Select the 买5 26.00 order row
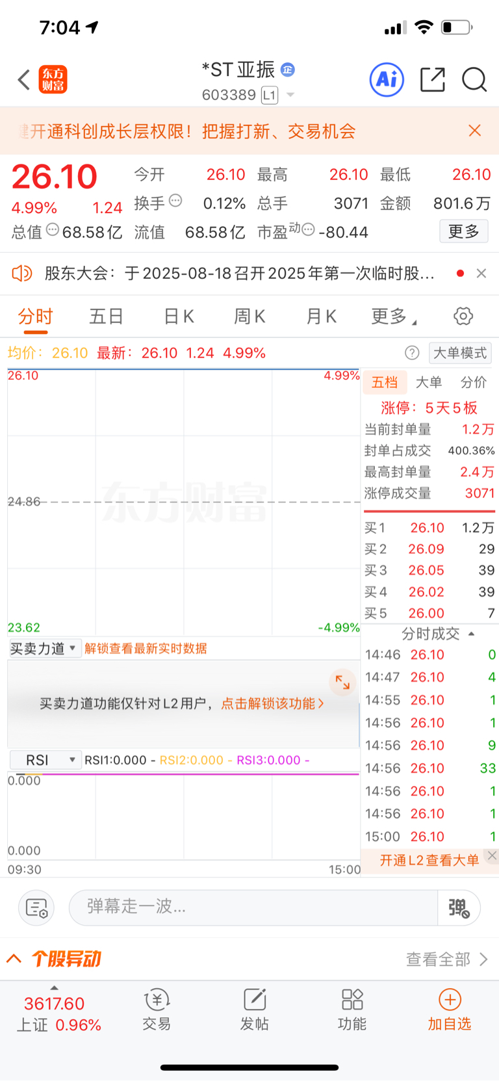Screen dimensions: 499x1081 (429, 614)
